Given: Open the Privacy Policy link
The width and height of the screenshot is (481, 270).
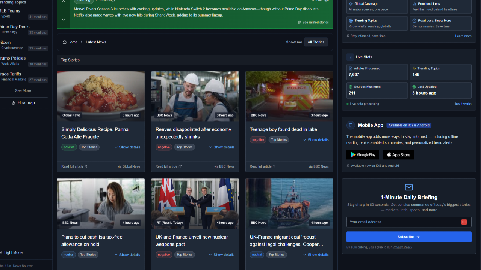Looking at the screenshot, I should pyautogui.click(x=402, y=247).
